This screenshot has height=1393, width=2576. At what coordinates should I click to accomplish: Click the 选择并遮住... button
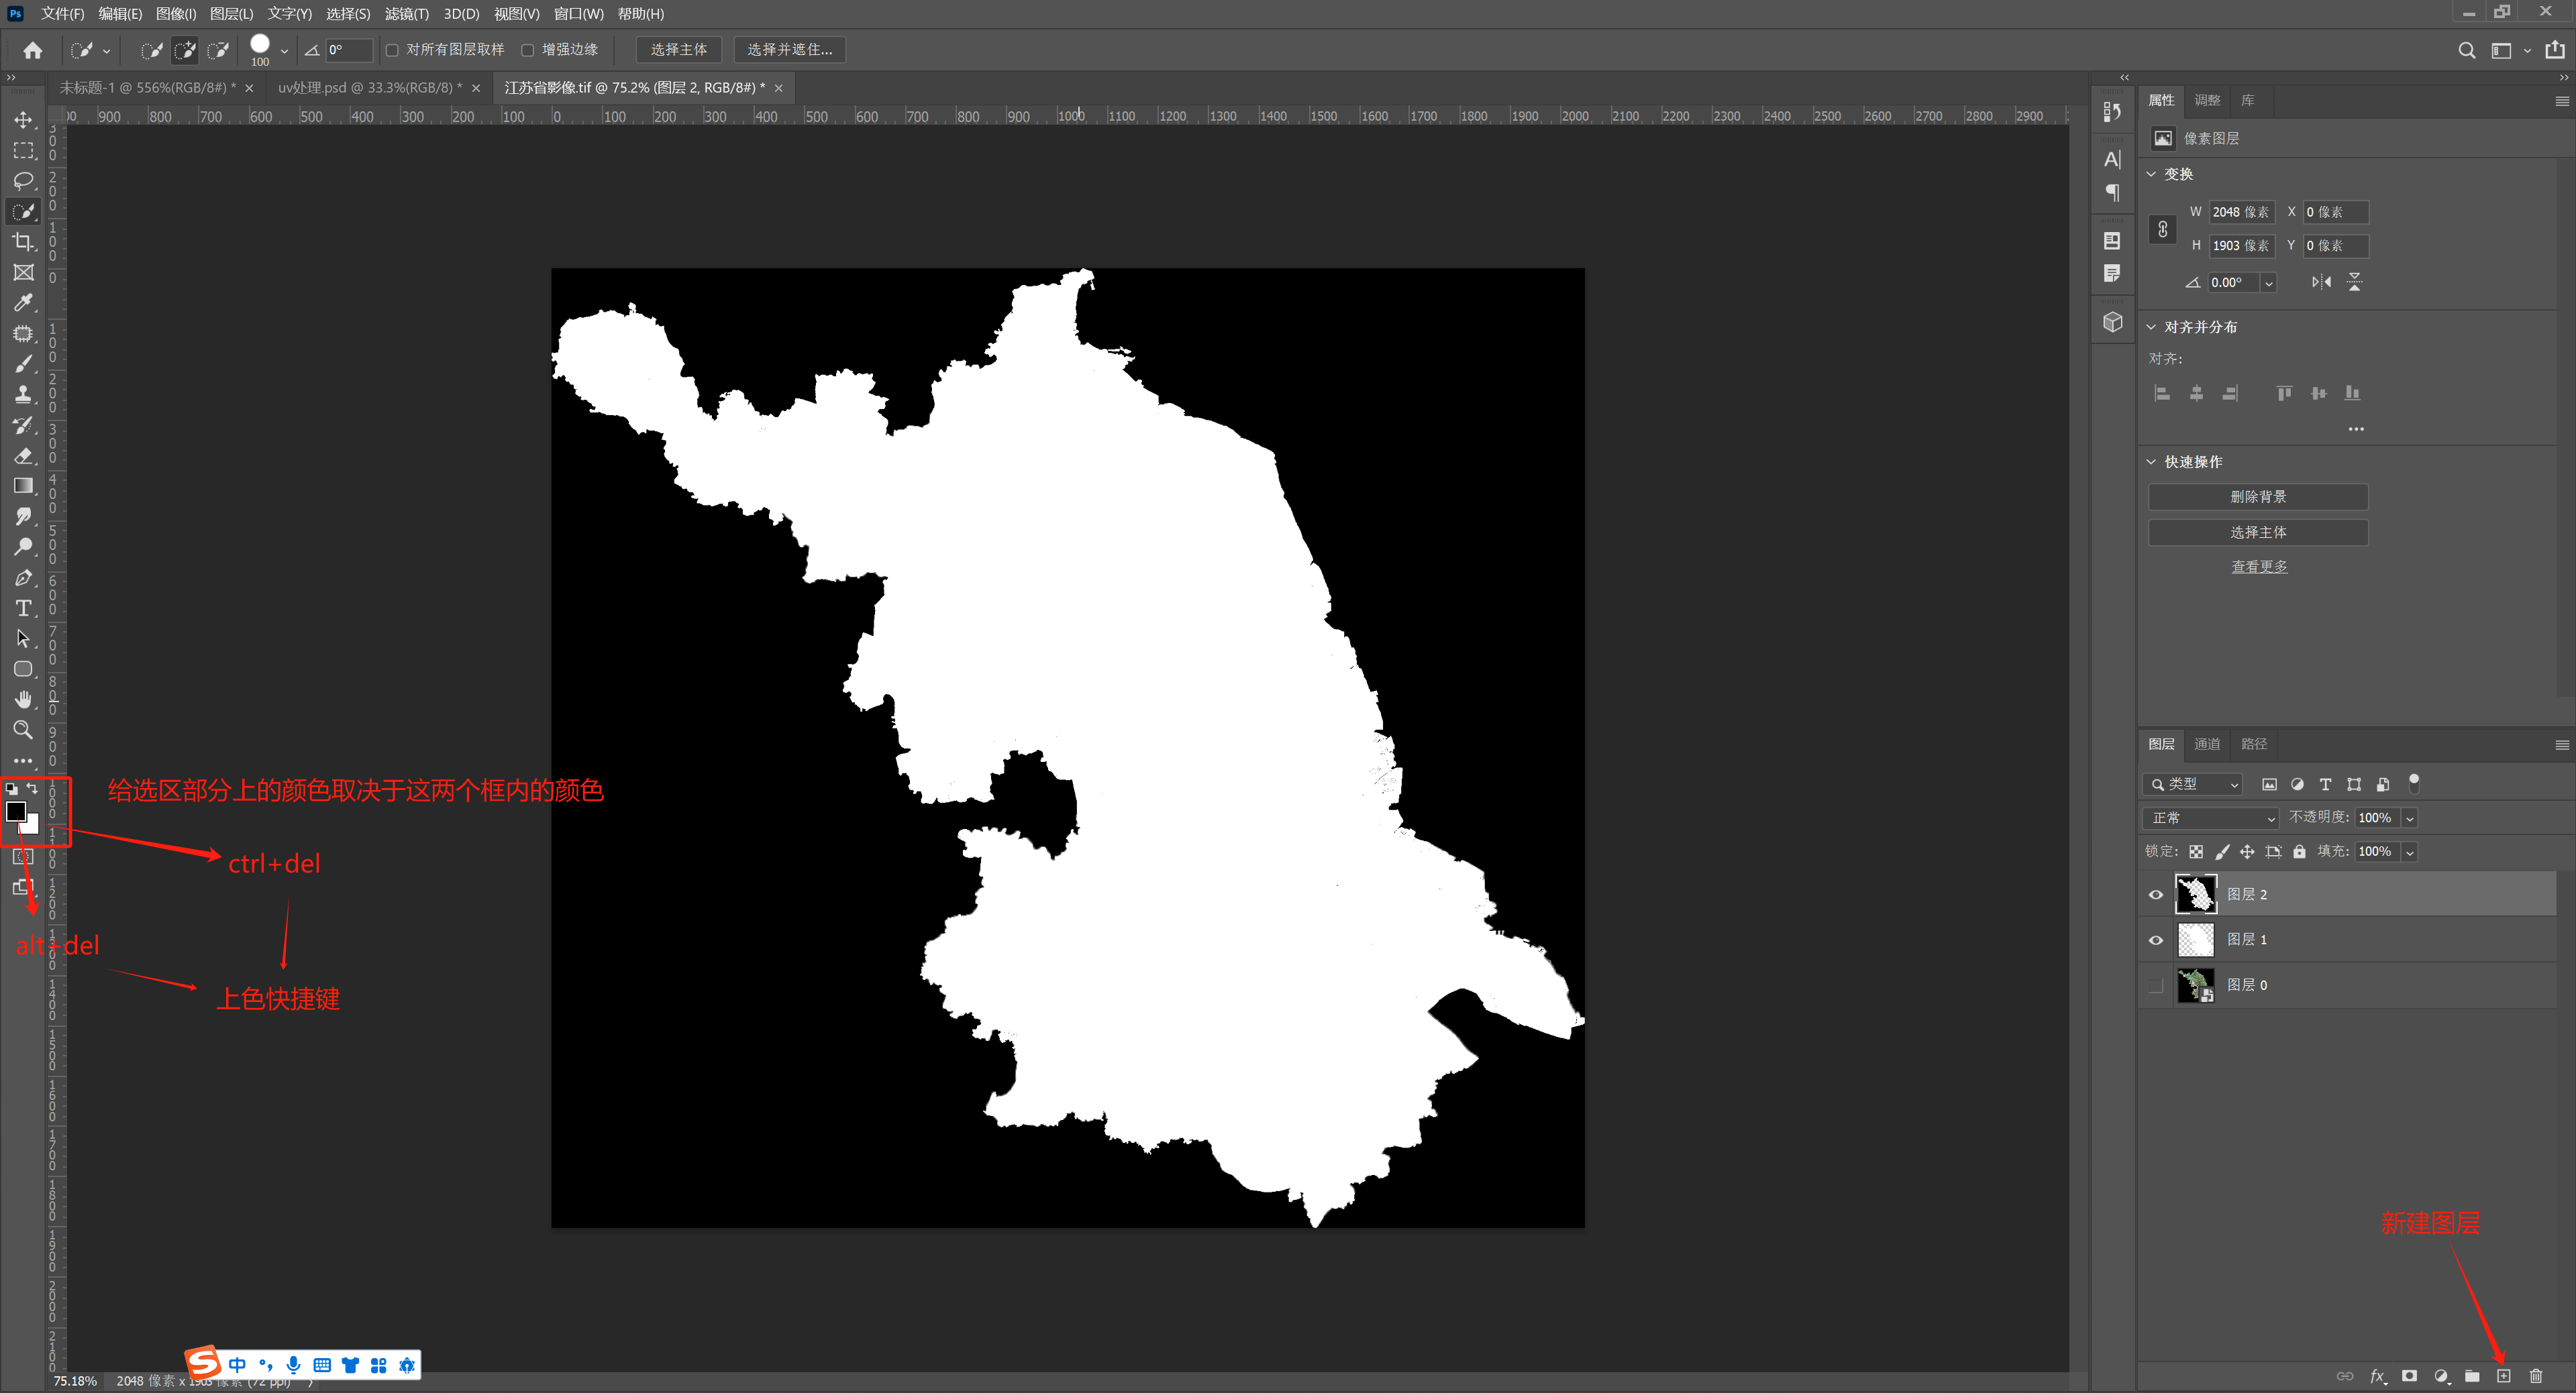point(790,50)
